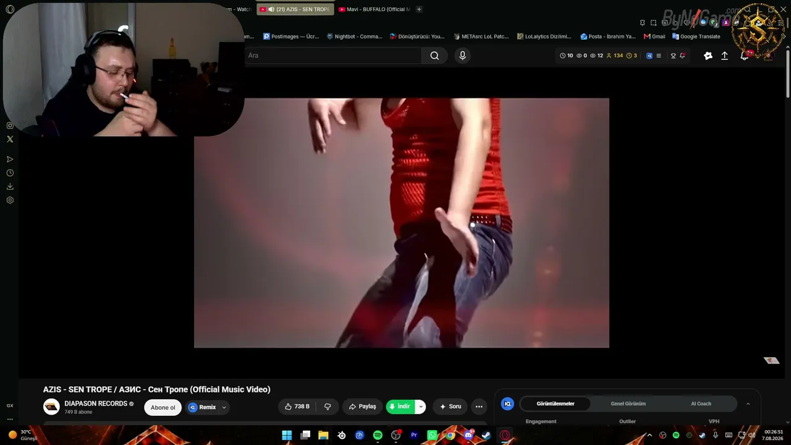Open Opera sidebar settings gear
The image size is (791, 445).
[x=10, y=200]
